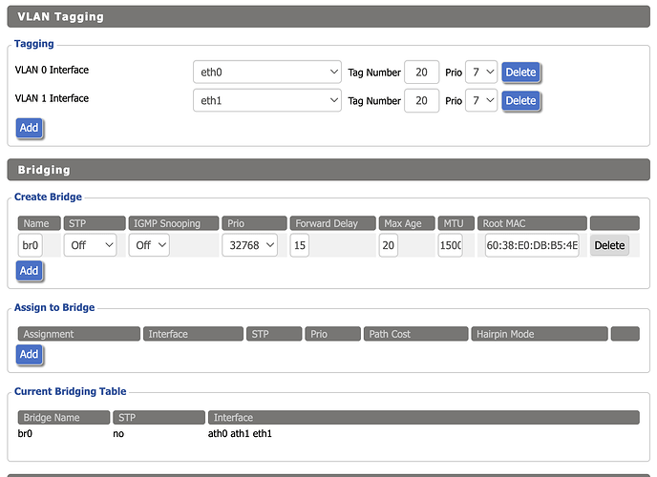Click the VLAN 0 Tag Number field
Image resolution: width=657 pixels, height=477 pixels.
coord(421,73)
